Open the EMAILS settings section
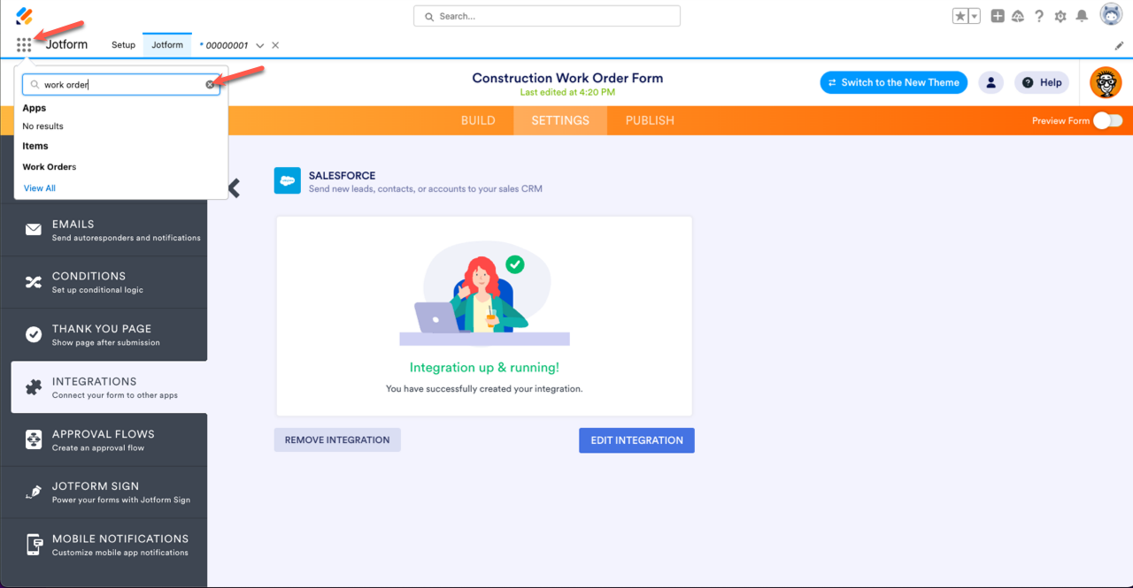The image size is (1133, 588). [104, 230]
